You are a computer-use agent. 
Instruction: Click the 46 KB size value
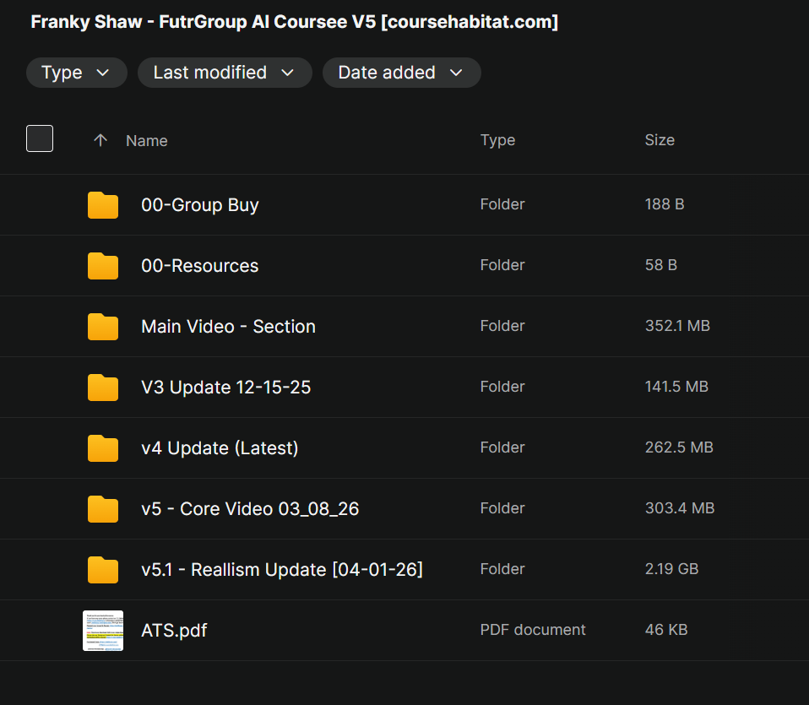[x=666, y=630]
